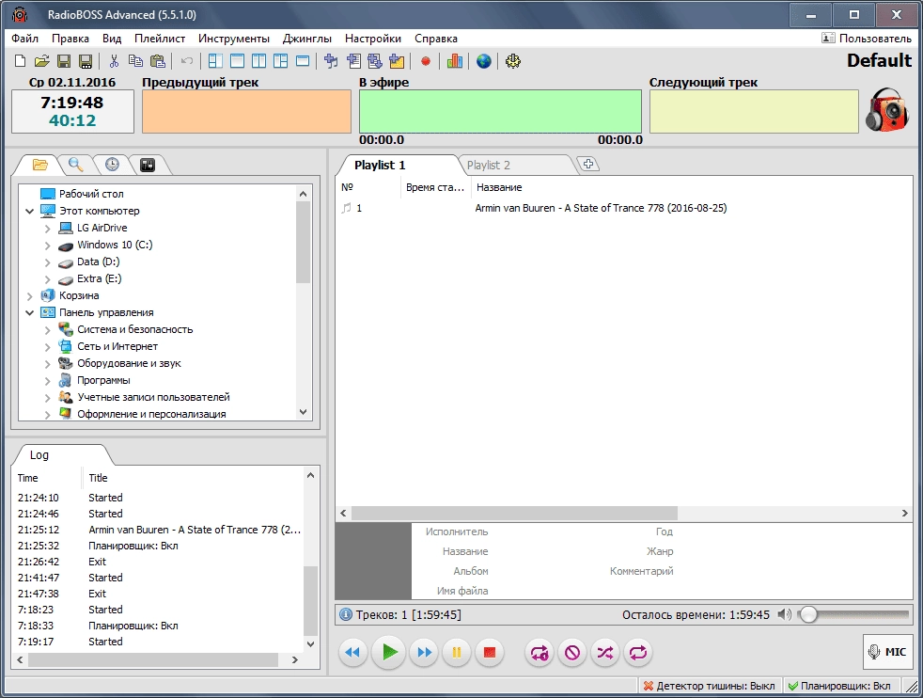
Task: Open statistics via the bar chart icon
Action: (454, 61)
